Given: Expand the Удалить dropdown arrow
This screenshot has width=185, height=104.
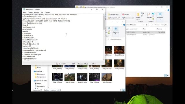Looking at the screenshot, I should [x=130, y=14].
